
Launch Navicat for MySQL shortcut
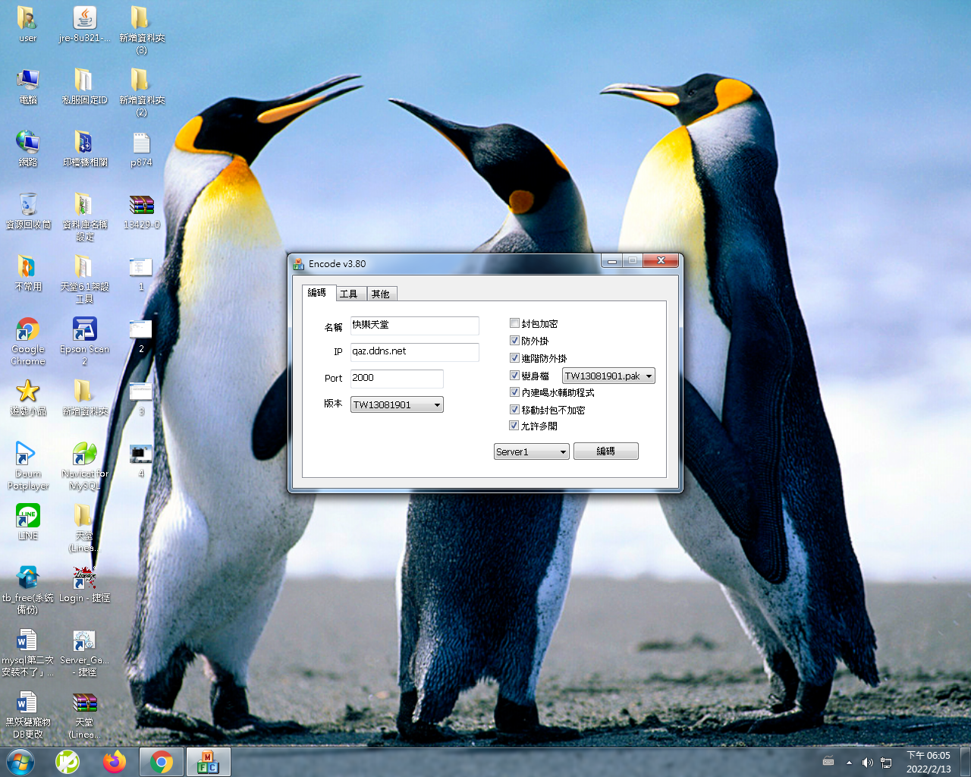[x=84, y=465]
